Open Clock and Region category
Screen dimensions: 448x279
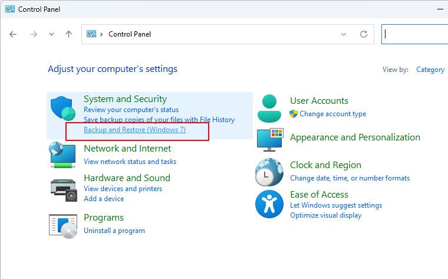(x=325, y=165)
